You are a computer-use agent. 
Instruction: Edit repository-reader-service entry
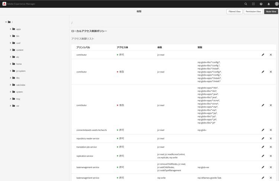263,139
